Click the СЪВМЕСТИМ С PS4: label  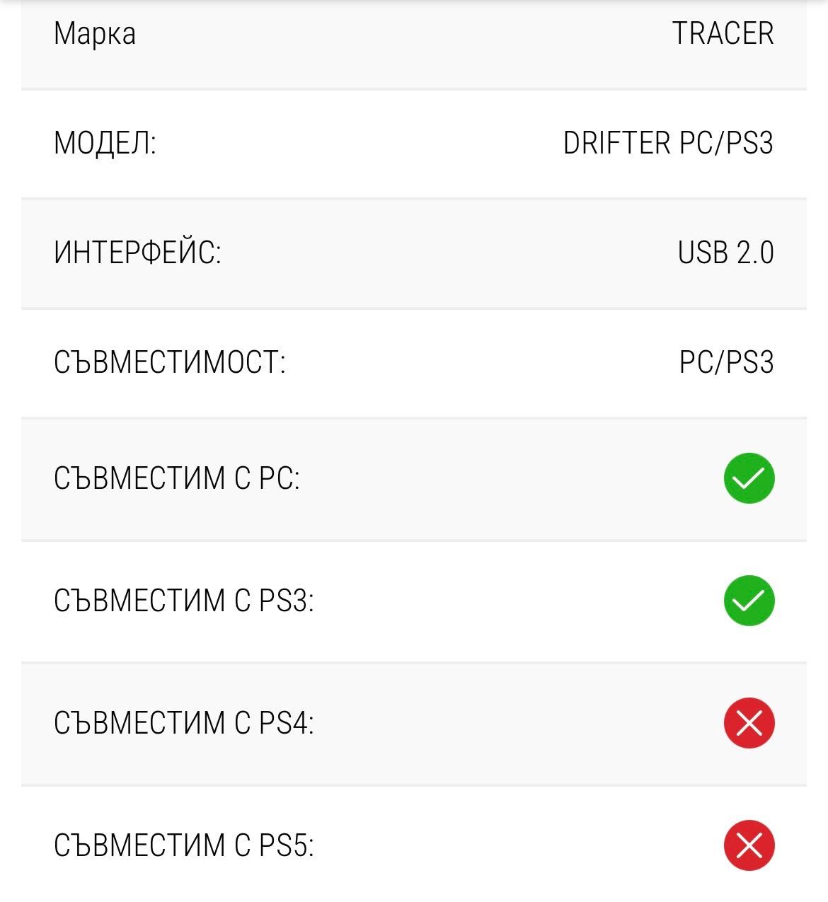pos(184,723)
